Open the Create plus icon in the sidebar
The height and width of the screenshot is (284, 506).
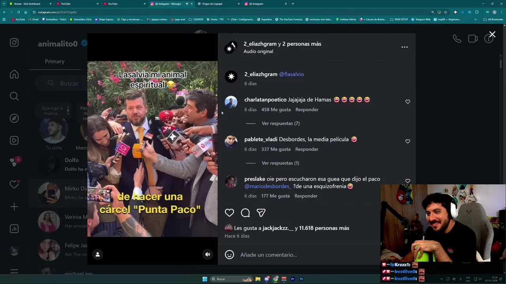click(14, 207)
